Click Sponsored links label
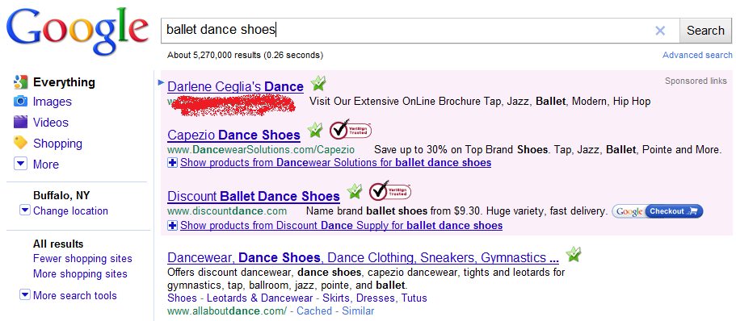The height and width of the screenshot is (321, 736). click(696, 81)
